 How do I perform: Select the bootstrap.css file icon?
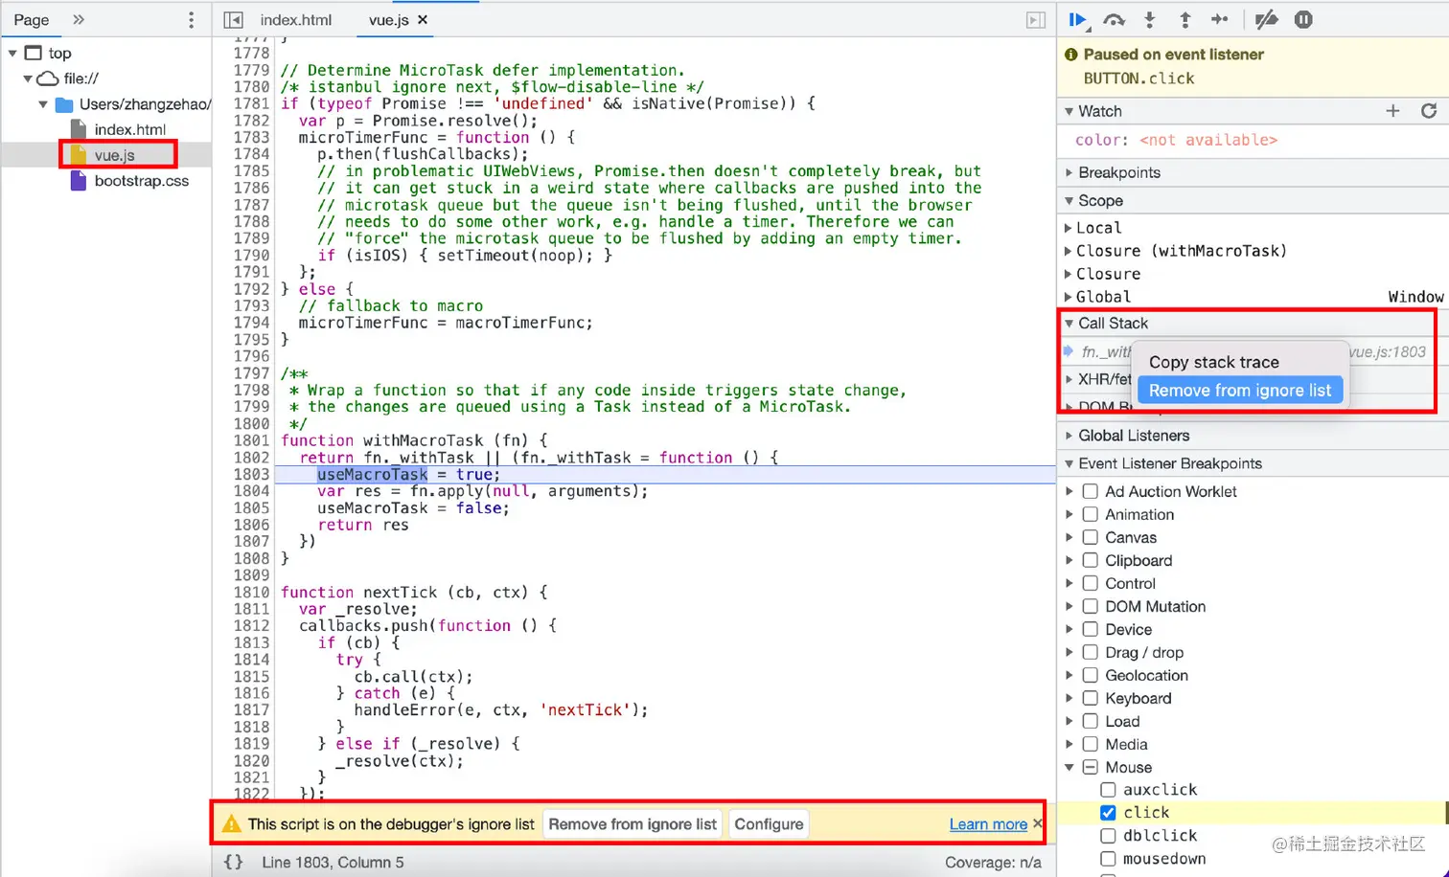coord(79,180)
